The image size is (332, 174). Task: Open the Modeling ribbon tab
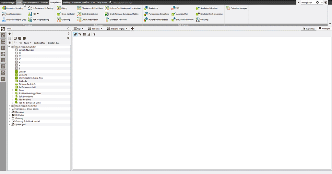tap(66, 3)
